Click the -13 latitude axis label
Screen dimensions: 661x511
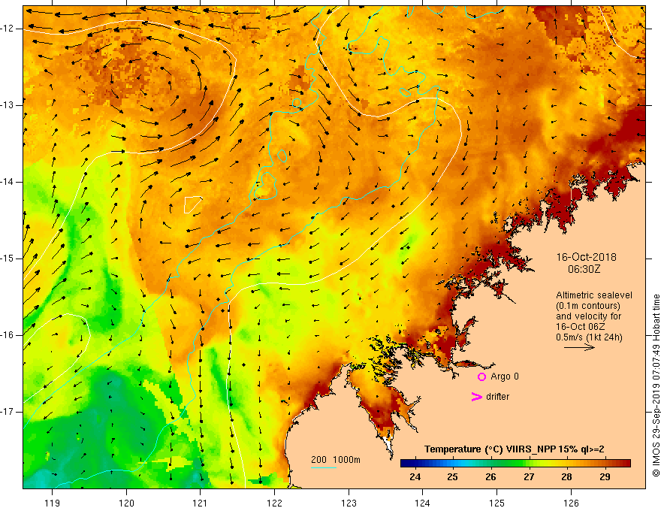(8, 105)
